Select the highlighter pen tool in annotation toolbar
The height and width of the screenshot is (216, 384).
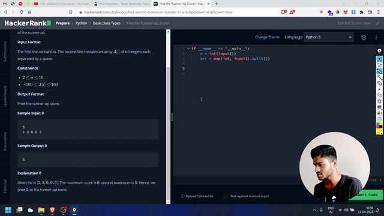(x=379, y=71)
